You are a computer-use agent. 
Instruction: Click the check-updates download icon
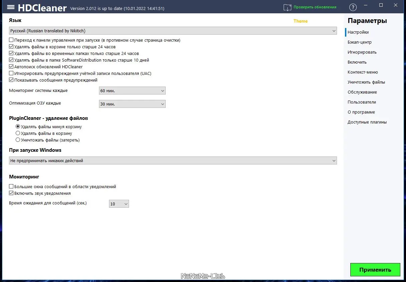(x=287, y=7)
